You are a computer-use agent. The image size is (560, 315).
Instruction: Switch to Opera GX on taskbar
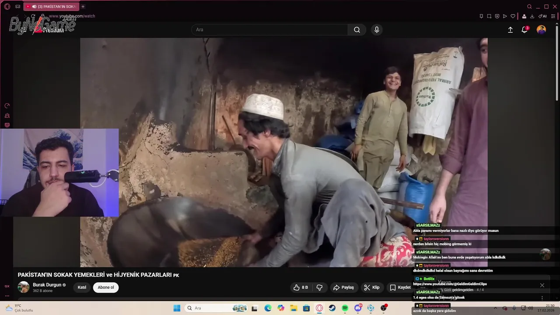319,308
